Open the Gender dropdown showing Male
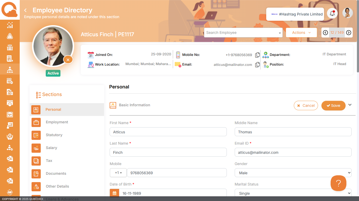The image size is (359, 201). click(293, 173)
